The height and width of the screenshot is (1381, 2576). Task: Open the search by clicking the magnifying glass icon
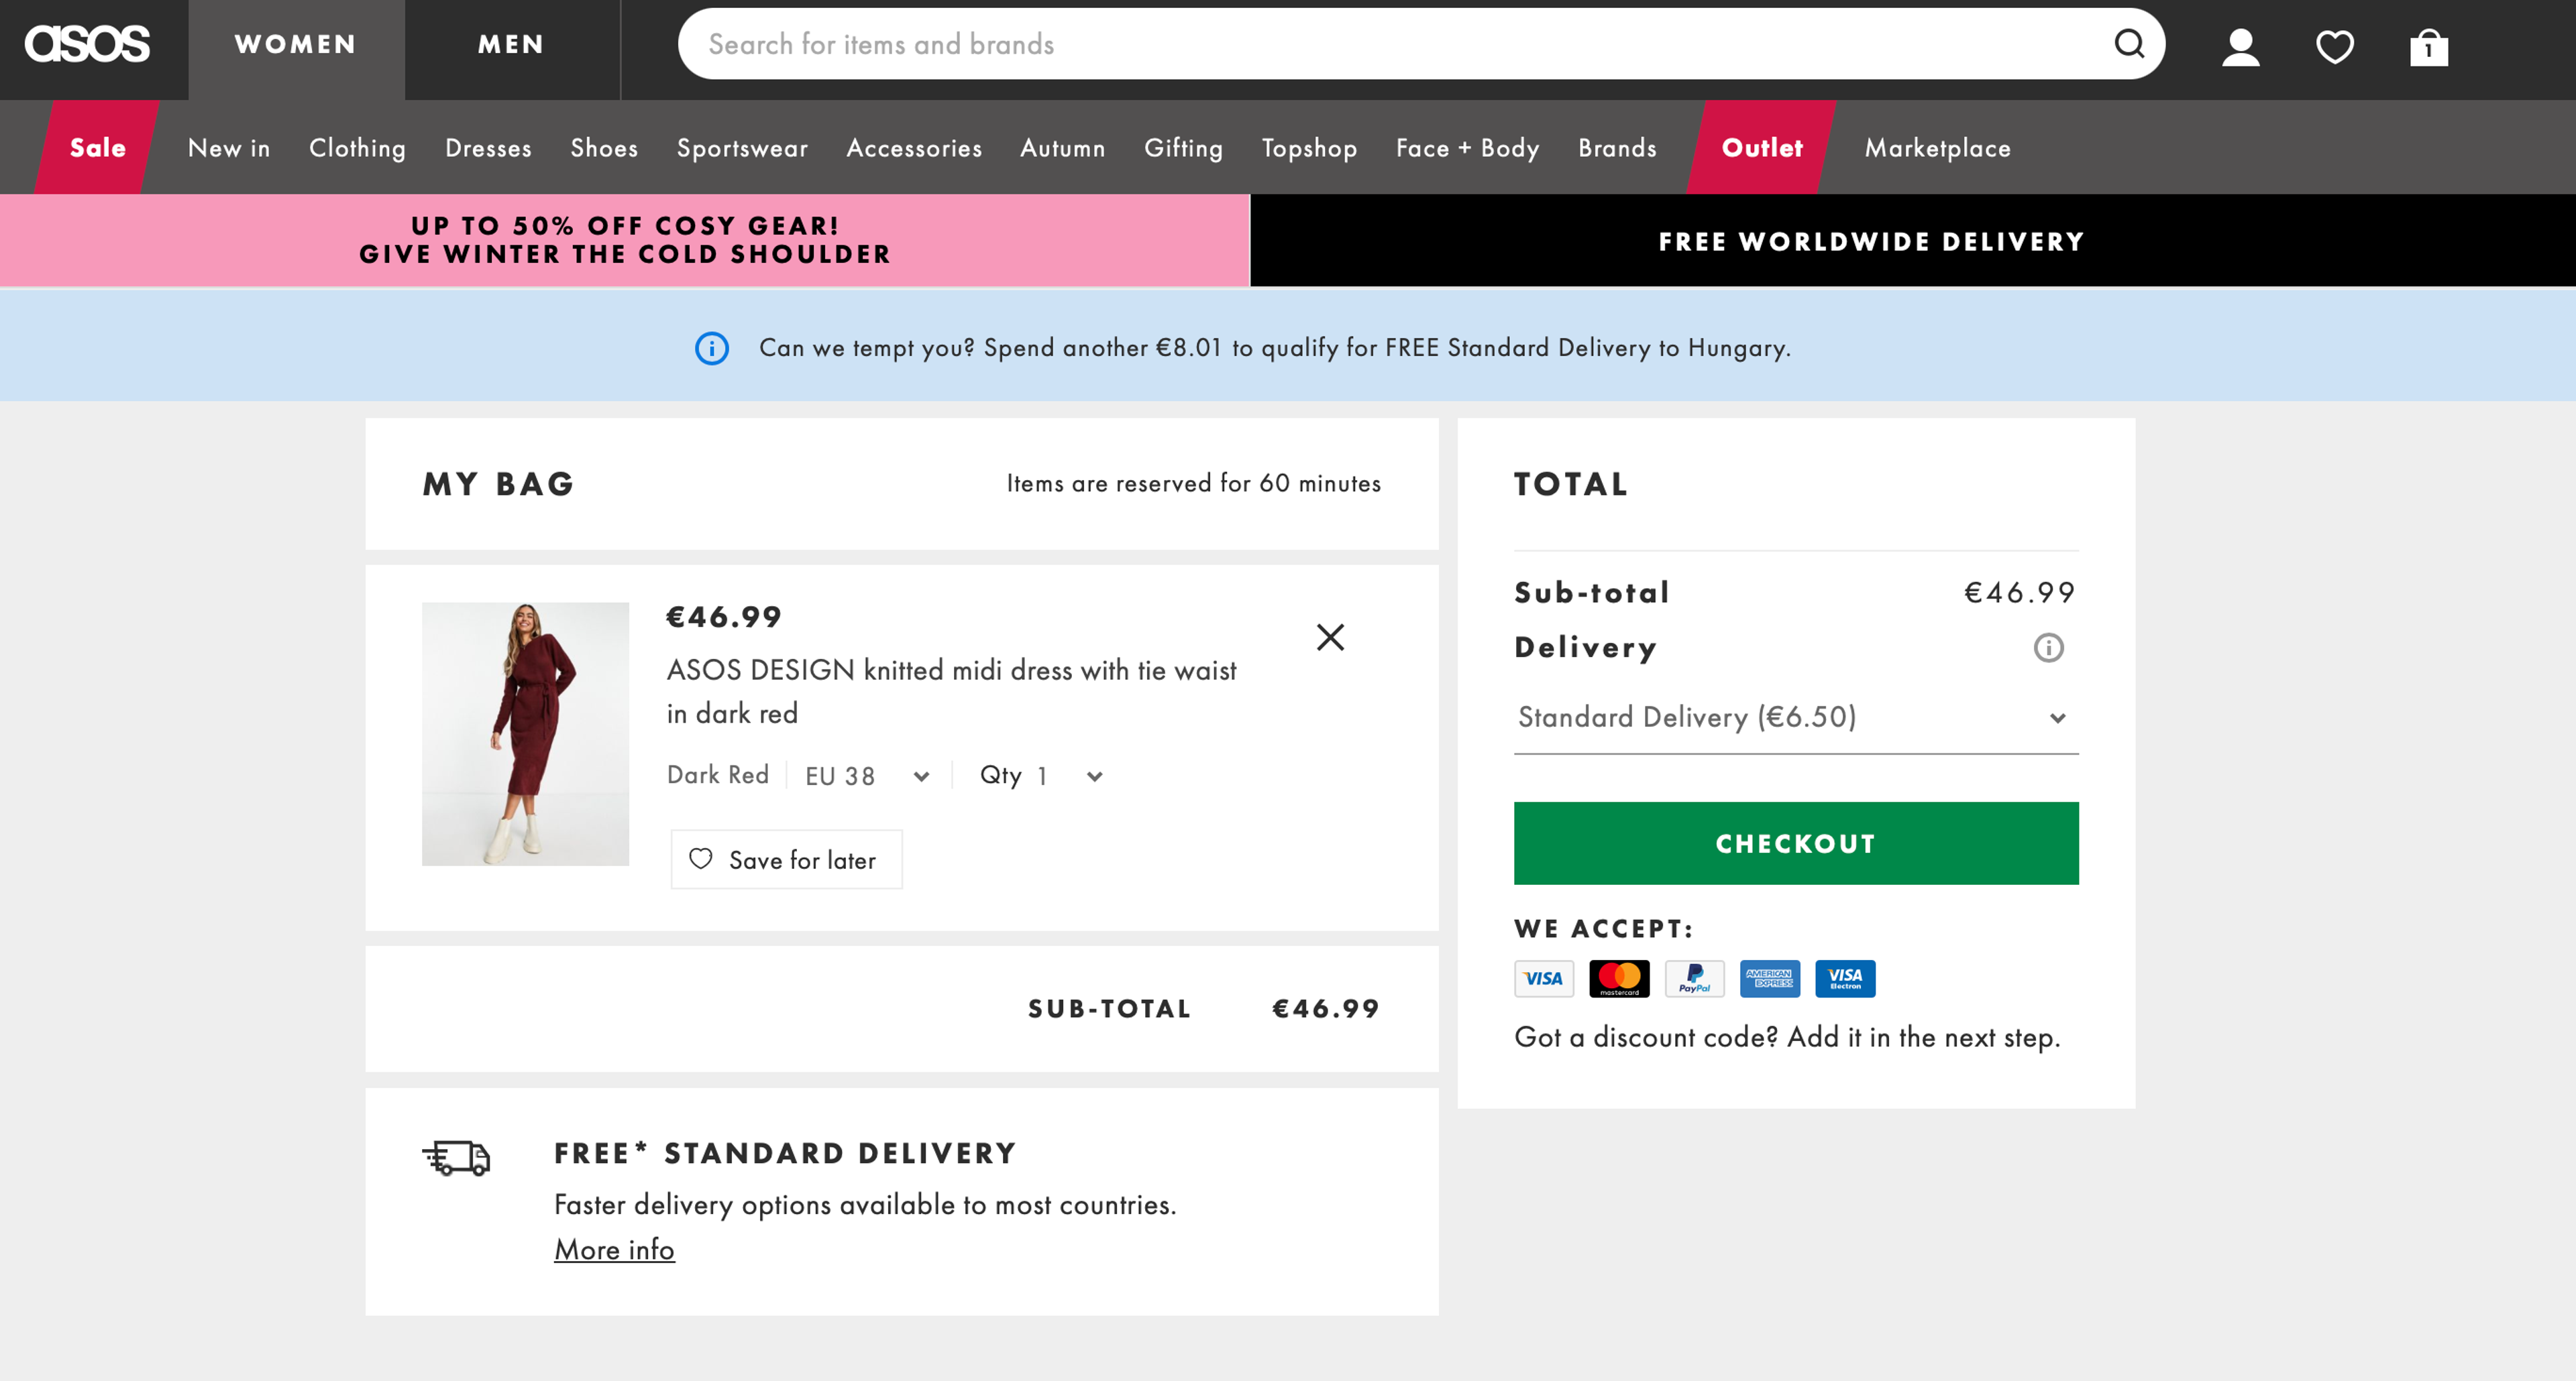[x=2129, y=44]
